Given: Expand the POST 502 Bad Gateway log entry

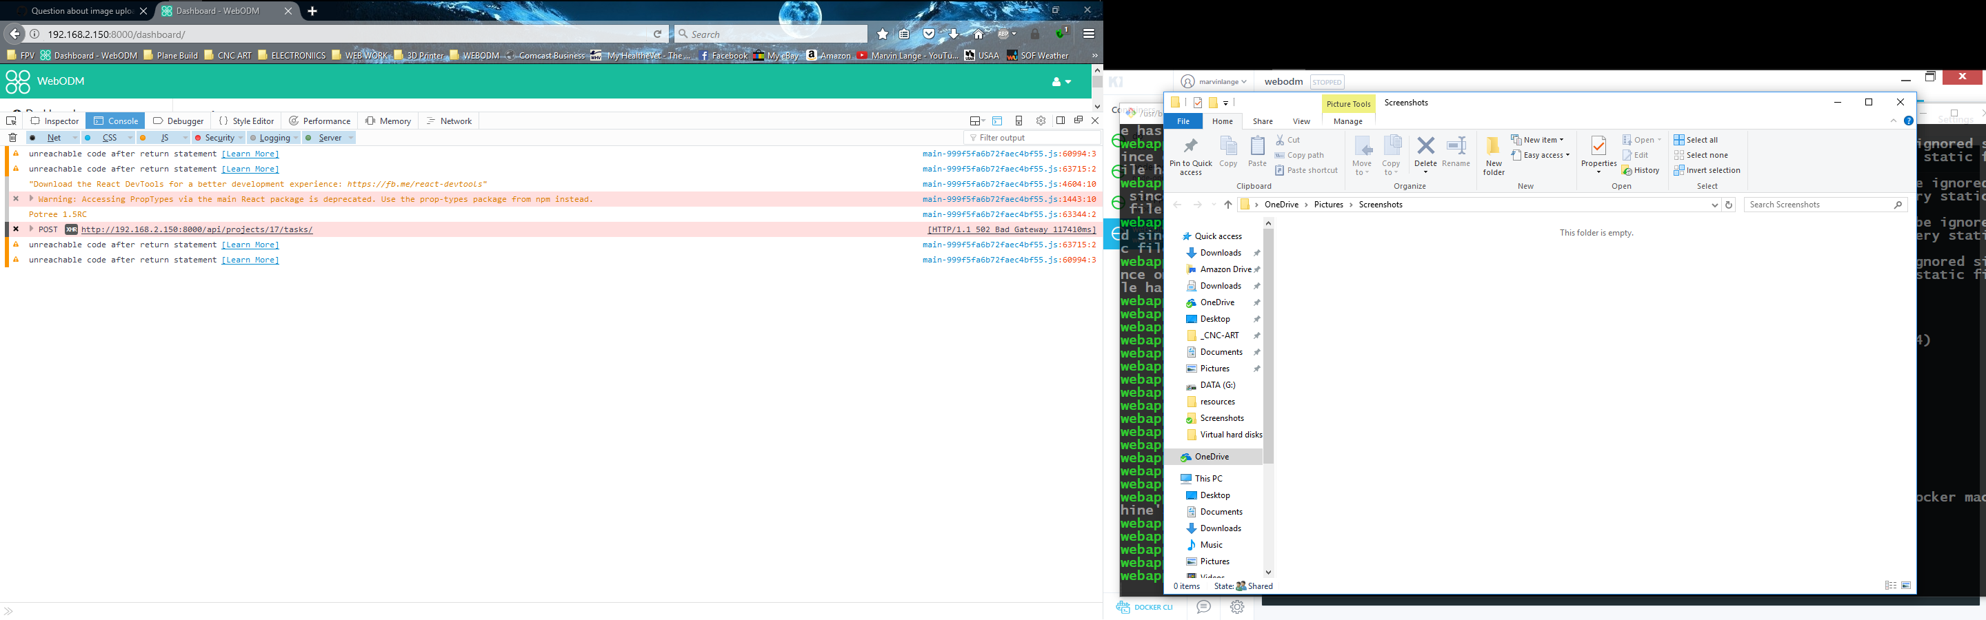Looking at the screenshot, I should (32, 229).
